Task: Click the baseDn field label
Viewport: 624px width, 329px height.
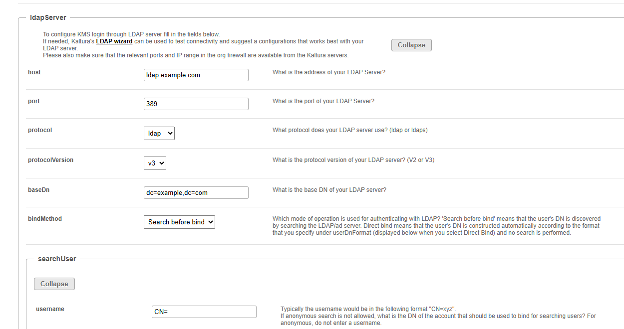Action: pos(38,190)
